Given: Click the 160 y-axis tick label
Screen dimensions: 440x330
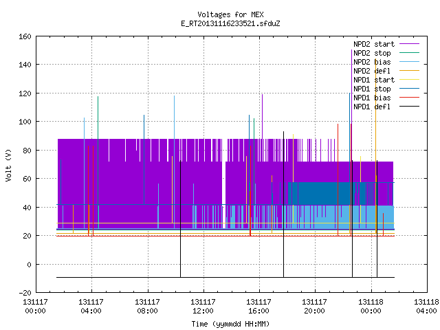Looking at the screenshot, I should click(x=25, y=36).
